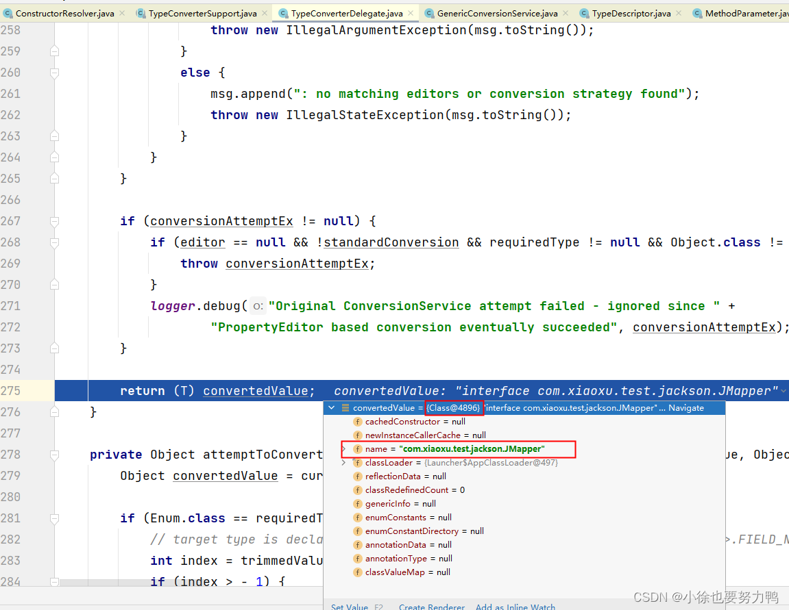The image size is (789, 610).
Task: Select newInstanceCallerCache = null row
Action: [x=524, y=435]
